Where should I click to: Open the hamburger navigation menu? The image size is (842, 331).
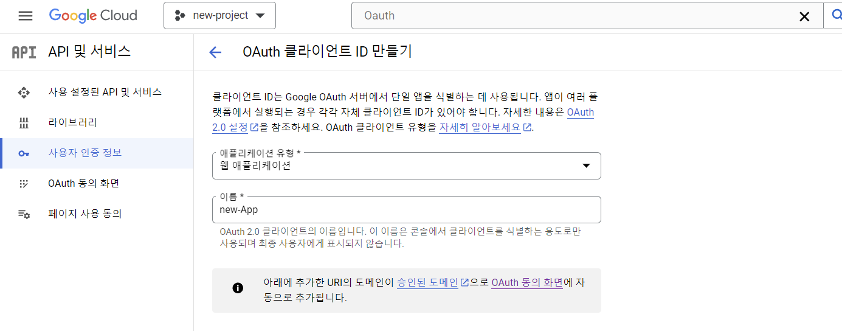(26, 16)
